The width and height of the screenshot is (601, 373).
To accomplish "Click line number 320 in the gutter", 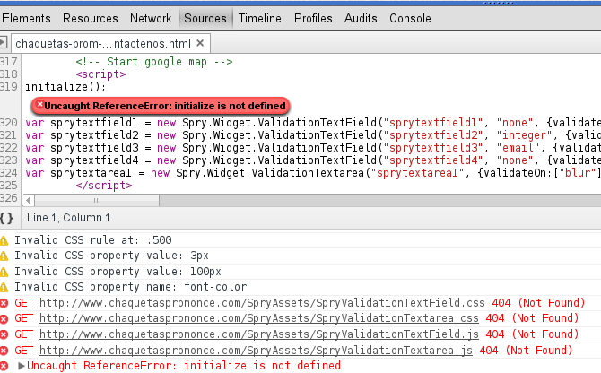I will click(x=9, y=123).
